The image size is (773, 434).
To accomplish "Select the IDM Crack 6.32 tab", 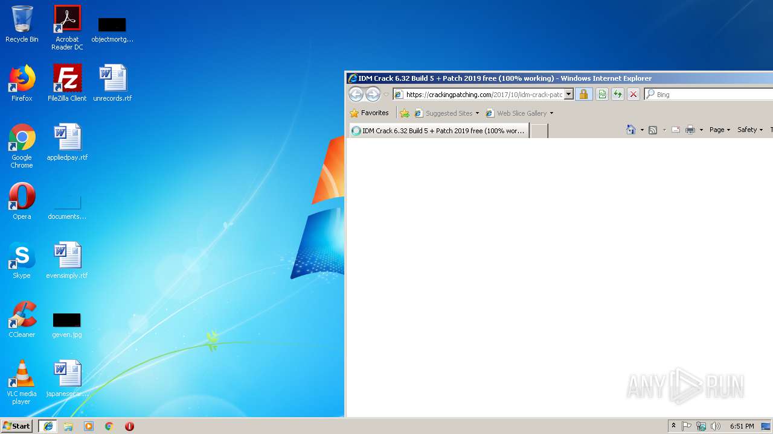I will point(439,131).
